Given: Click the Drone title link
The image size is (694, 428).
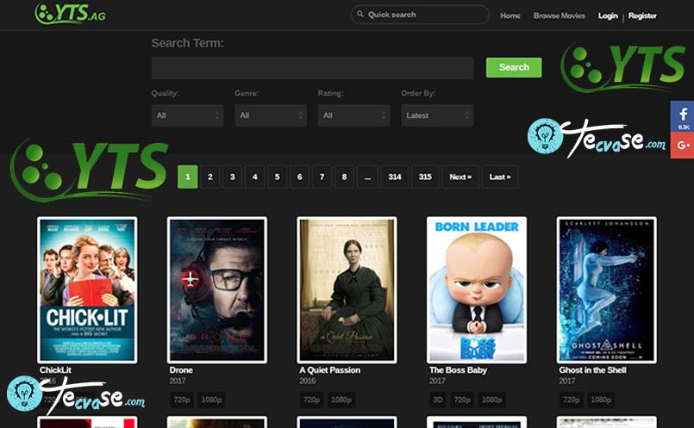Looking at the screenshot, I should (x=181, y=370).
